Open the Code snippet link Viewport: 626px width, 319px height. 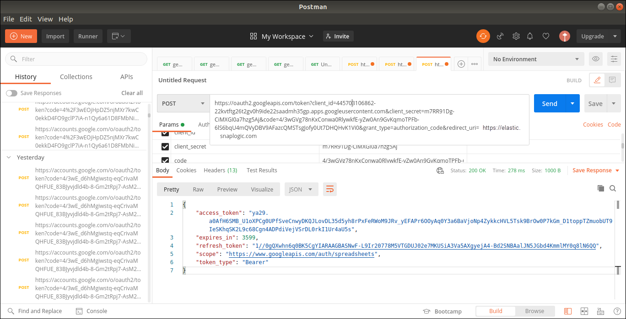coord(614,124)
